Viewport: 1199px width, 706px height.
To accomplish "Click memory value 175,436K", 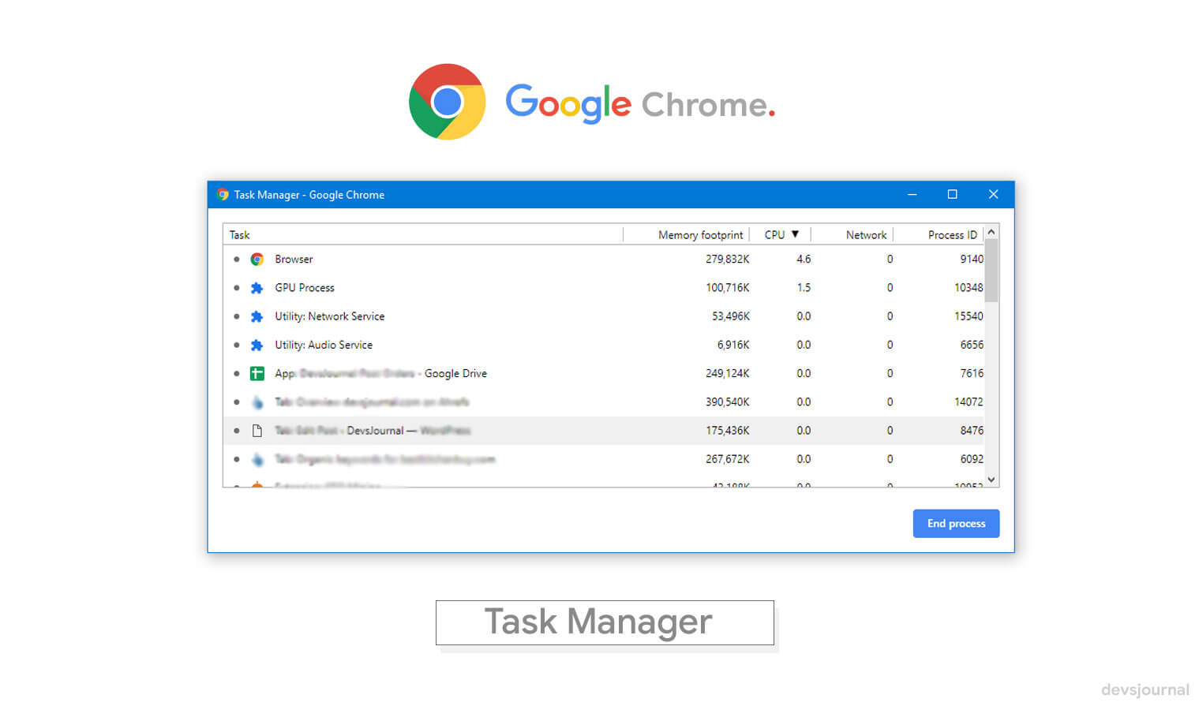I will [727, 431].
